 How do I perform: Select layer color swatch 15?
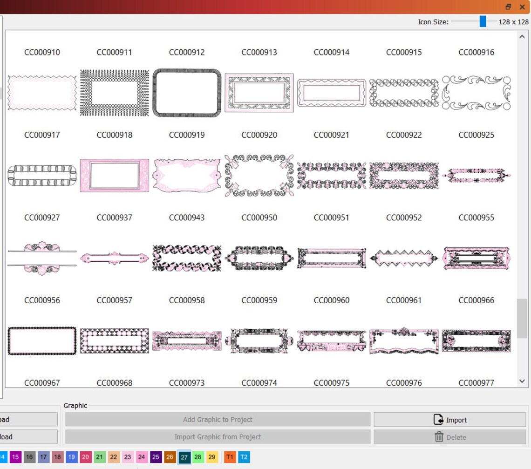[x=15, y=457]
